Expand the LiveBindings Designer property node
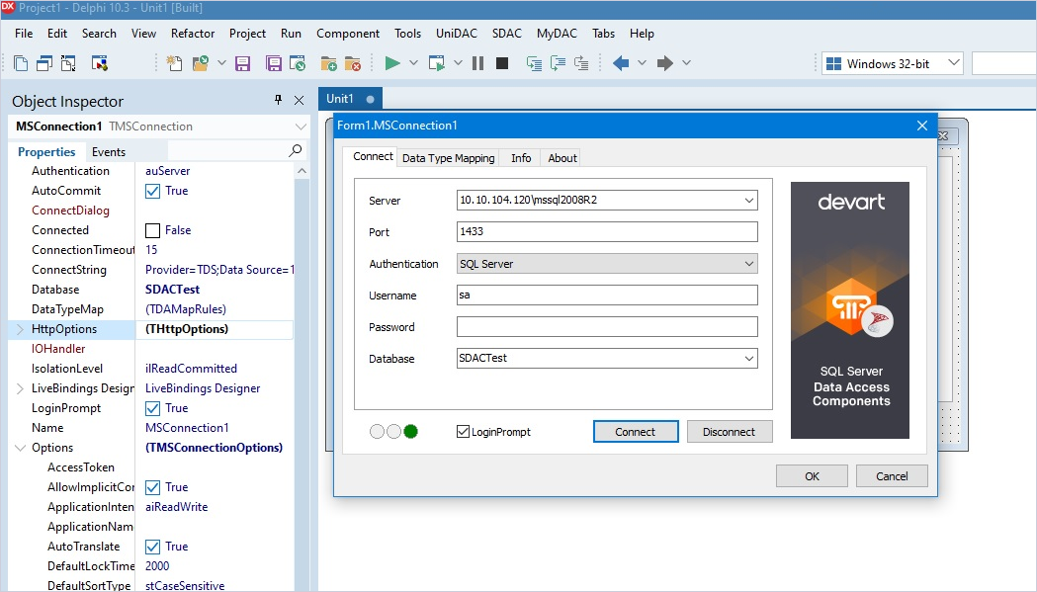Image resolution: width=1037 pixels, height=592 pixels. [20, 388]
